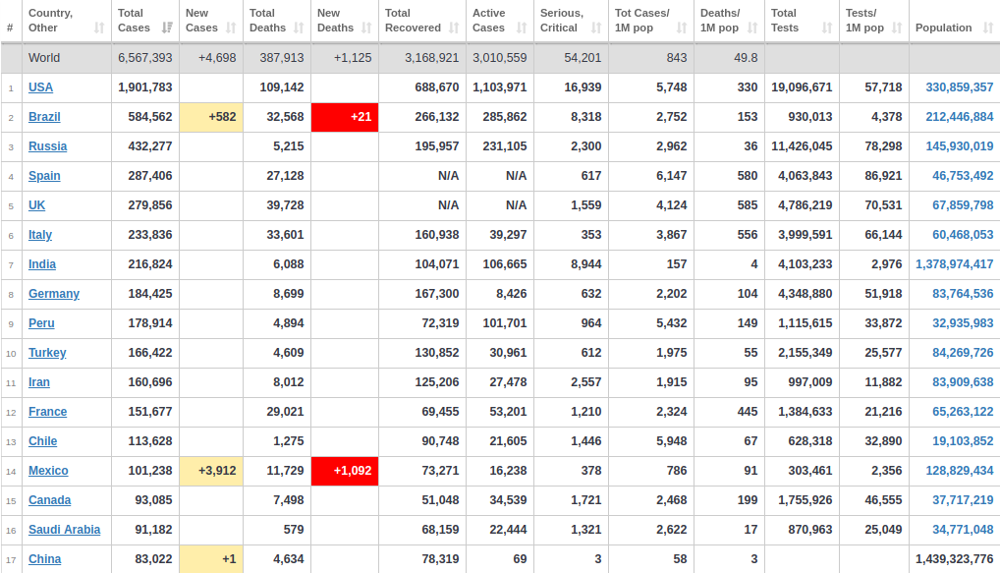Click Spain population link 46,753,492
1000x573 pixels.
pos(963,176)
